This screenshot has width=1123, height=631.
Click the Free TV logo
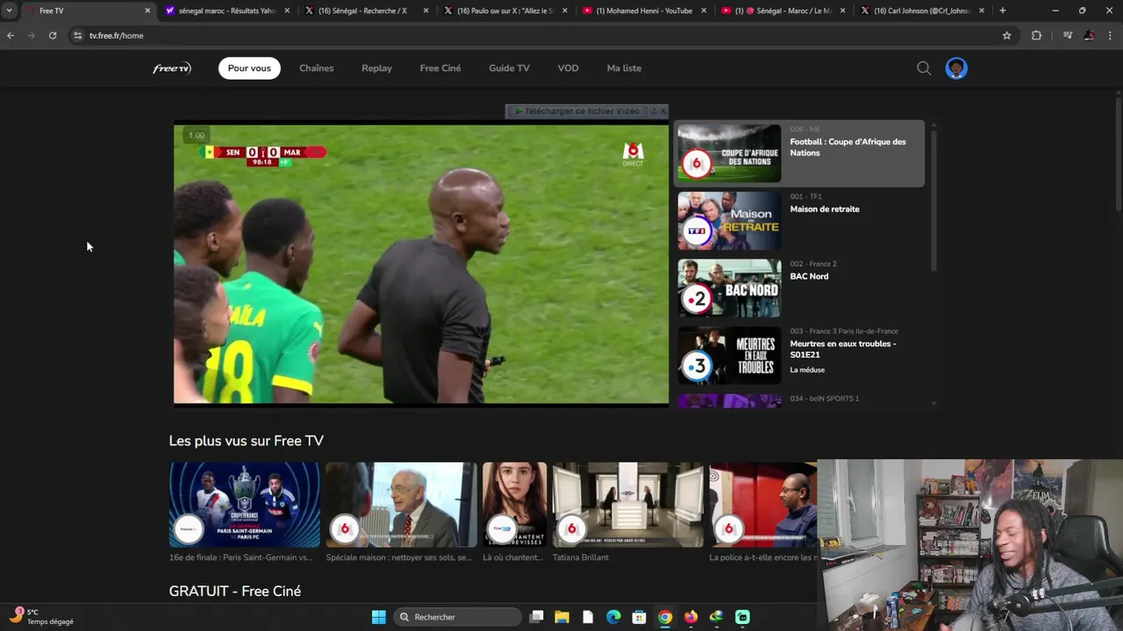click(x=172, y=68)
